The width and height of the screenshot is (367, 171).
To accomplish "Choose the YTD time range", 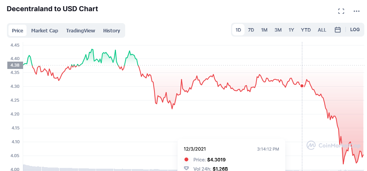I will click(x=306, y=30).
